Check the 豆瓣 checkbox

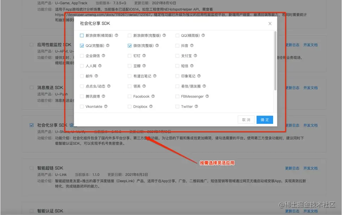tap(130, 66)
